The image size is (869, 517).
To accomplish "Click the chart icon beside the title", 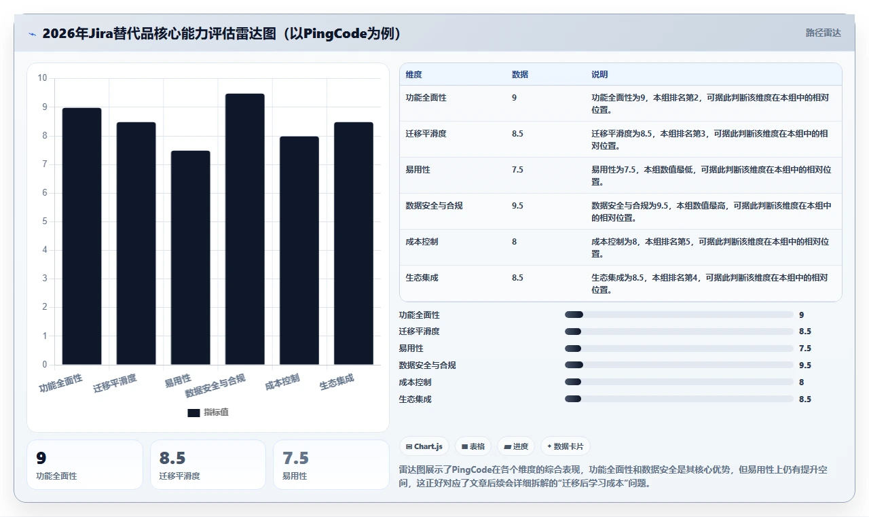I will 32,33.
